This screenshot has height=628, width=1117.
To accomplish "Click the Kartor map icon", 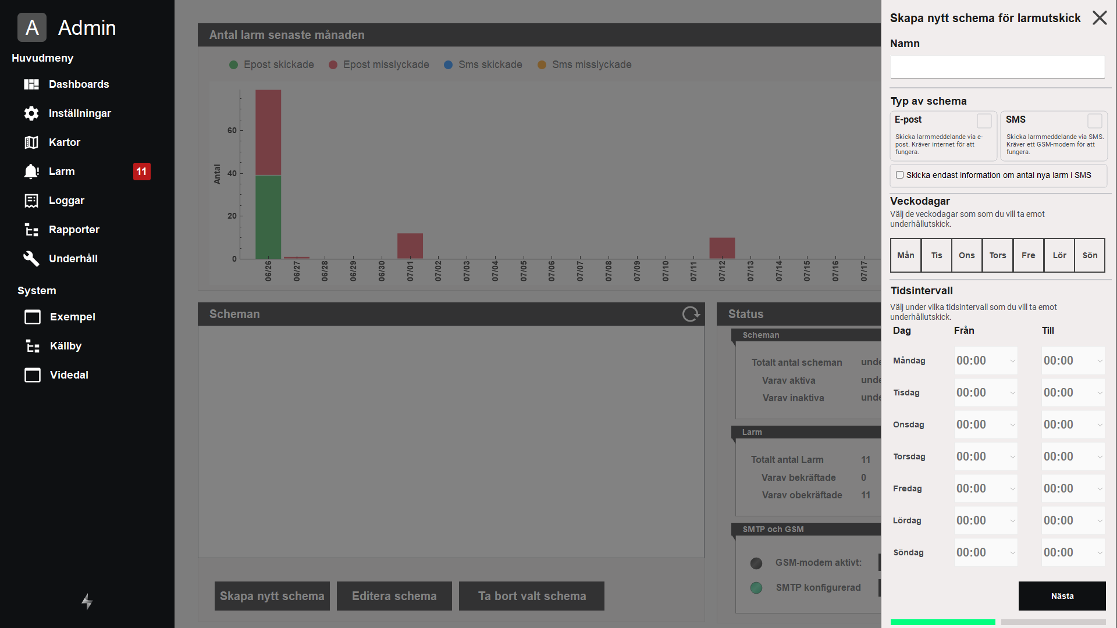I will 31,142.
